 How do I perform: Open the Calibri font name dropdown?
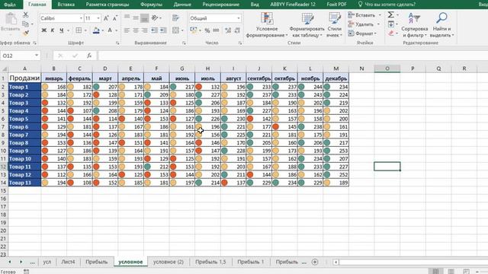tap(81, 18)
